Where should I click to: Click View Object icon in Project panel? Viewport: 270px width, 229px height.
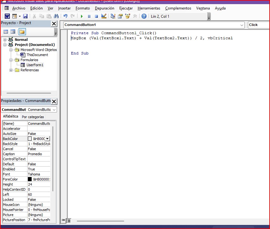[13, 31]
